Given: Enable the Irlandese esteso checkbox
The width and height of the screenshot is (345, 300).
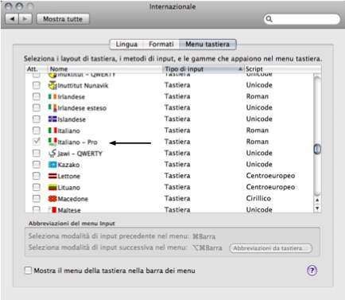Looking at the screenshot, I should point(37,108).
